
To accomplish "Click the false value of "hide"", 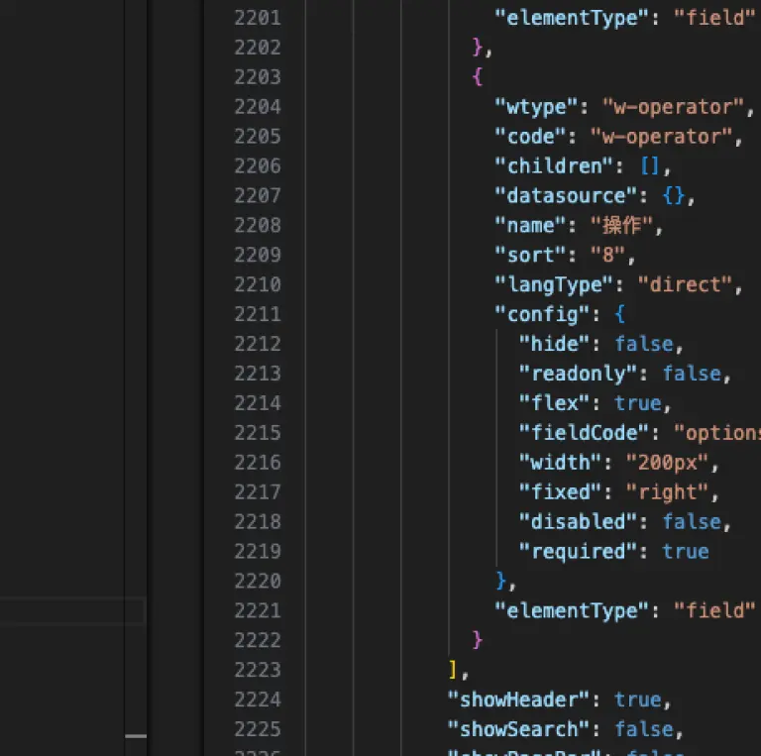I will coord(643,344).
